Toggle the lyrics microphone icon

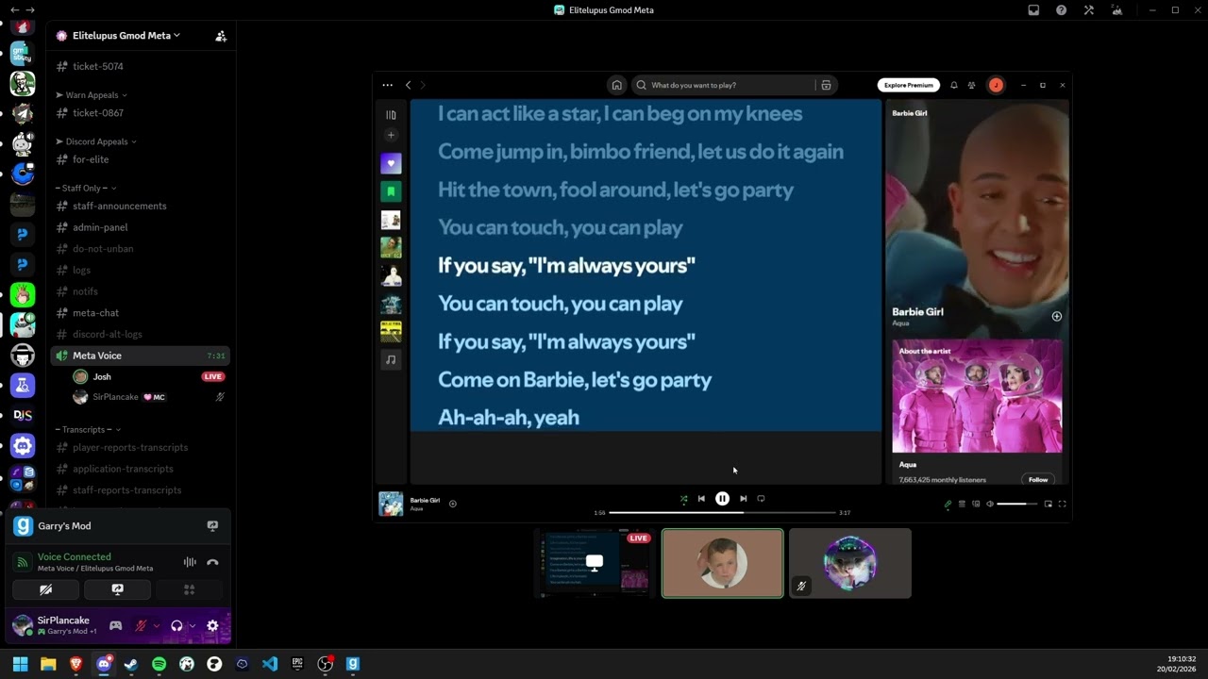pos(948,504)
